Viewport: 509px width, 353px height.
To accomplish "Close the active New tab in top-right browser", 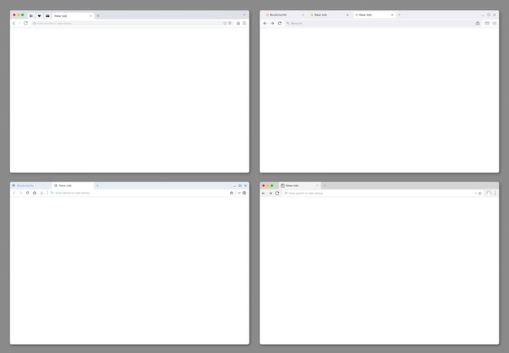I will pos(392,15).
